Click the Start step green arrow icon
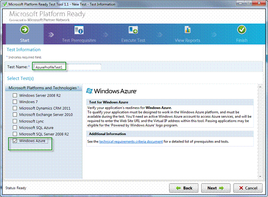Image resolution: width=268 pixels, height=197 pixels. 24,30
